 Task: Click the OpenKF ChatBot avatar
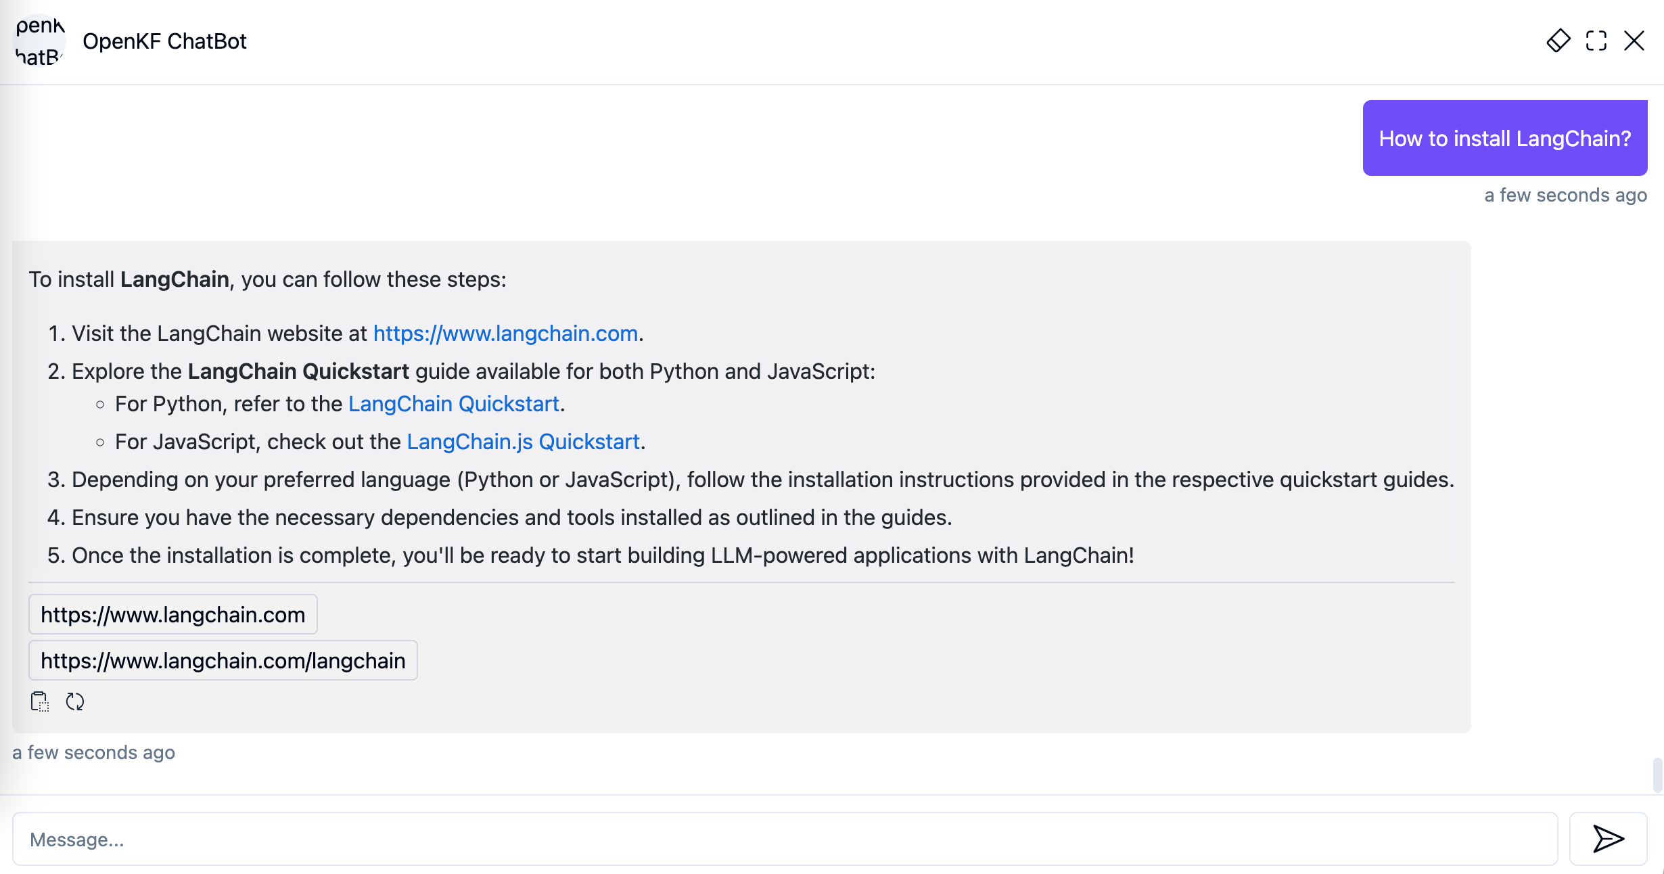click(39, 41)
